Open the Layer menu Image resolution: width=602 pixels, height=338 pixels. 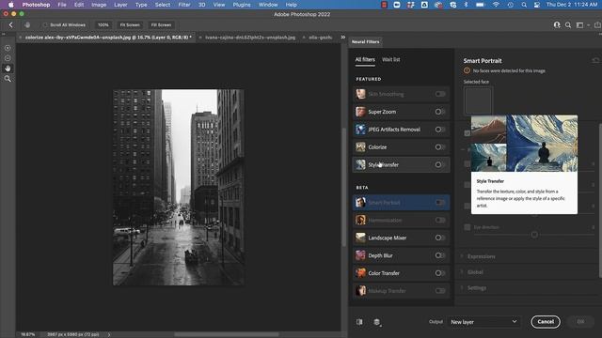[x=120, y=5]
